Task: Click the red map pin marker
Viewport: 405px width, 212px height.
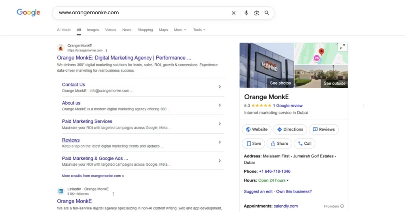Action: click(x=321, y=52)
